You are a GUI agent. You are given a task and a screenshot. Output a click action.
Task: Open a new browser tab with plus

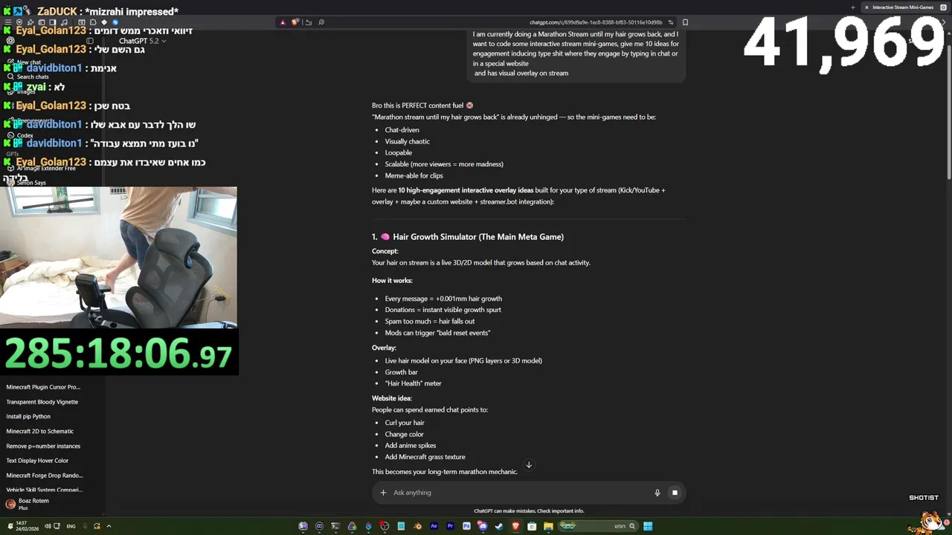[x=853, y=7]
